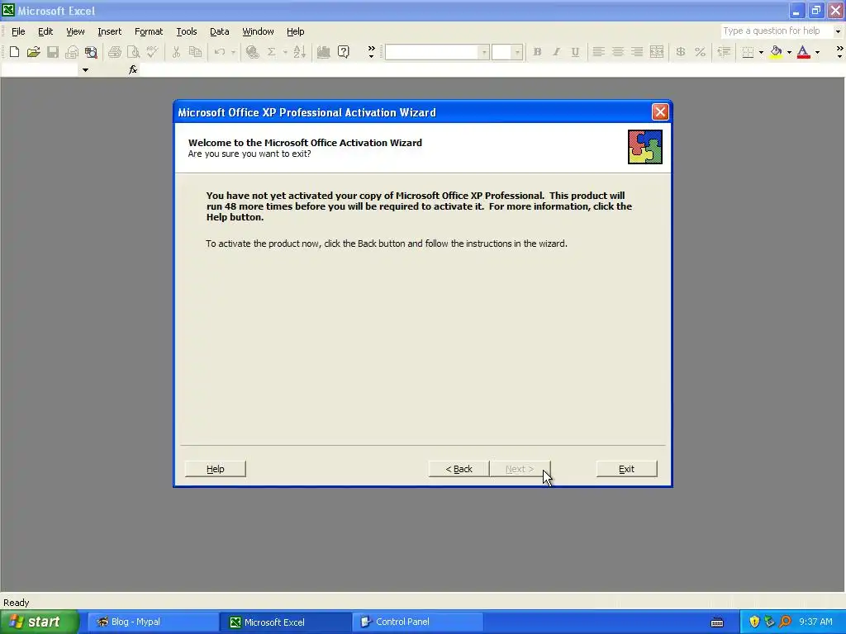Expand Standard toolbar options chevron

click(371, 52)
